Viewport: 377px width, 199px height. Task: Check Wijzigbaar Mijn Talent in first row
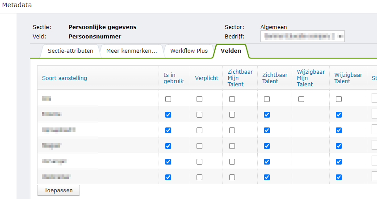tap(301, 99)
